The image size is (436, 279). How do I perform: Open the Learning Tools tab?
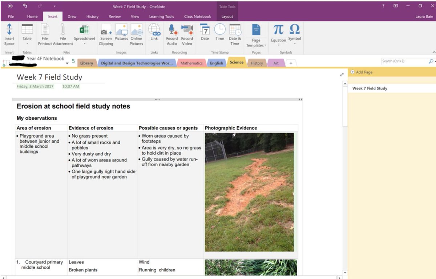tap(161, 16)
